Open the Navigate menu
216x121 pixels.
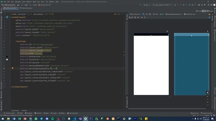click(18, 2)
